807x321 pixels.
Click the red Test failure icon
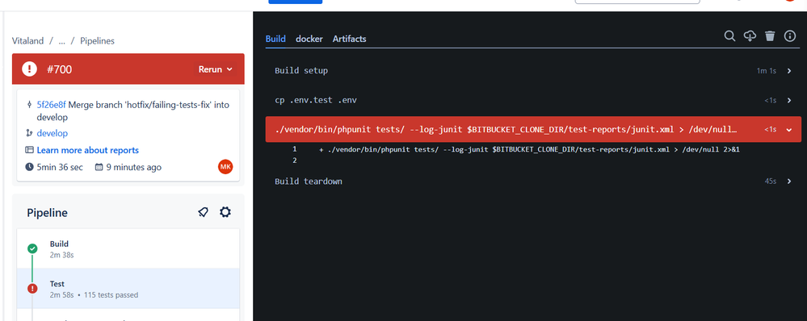tap(32, 289)
